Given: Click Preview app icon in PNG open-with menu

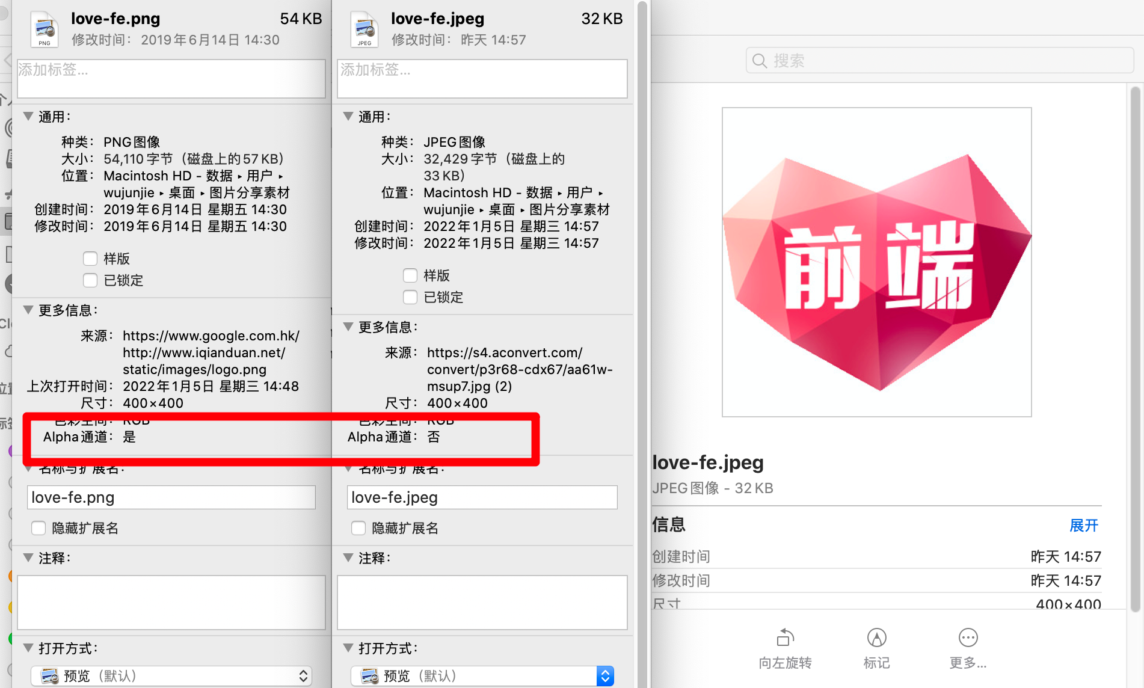Looking at the screenshot, I should pos(49,676).
